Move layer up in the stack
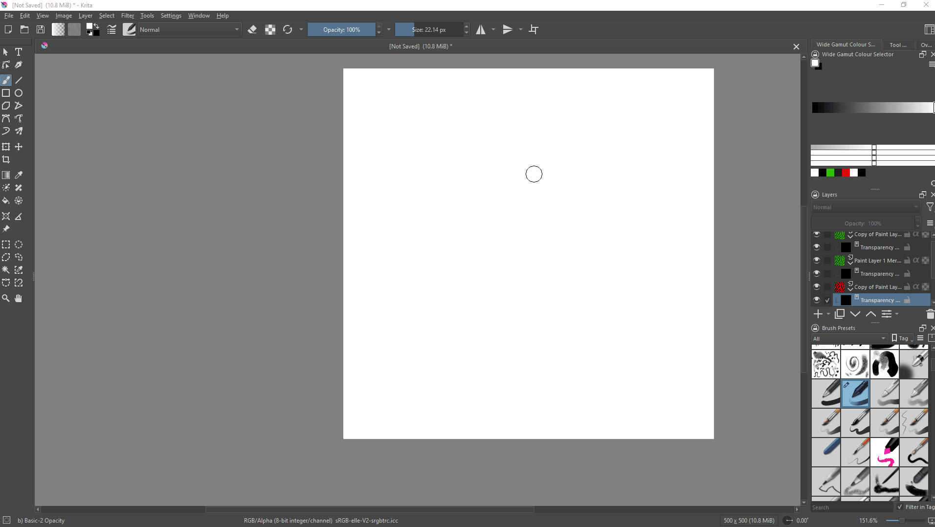935x527 pixels. tap(871, 314)
